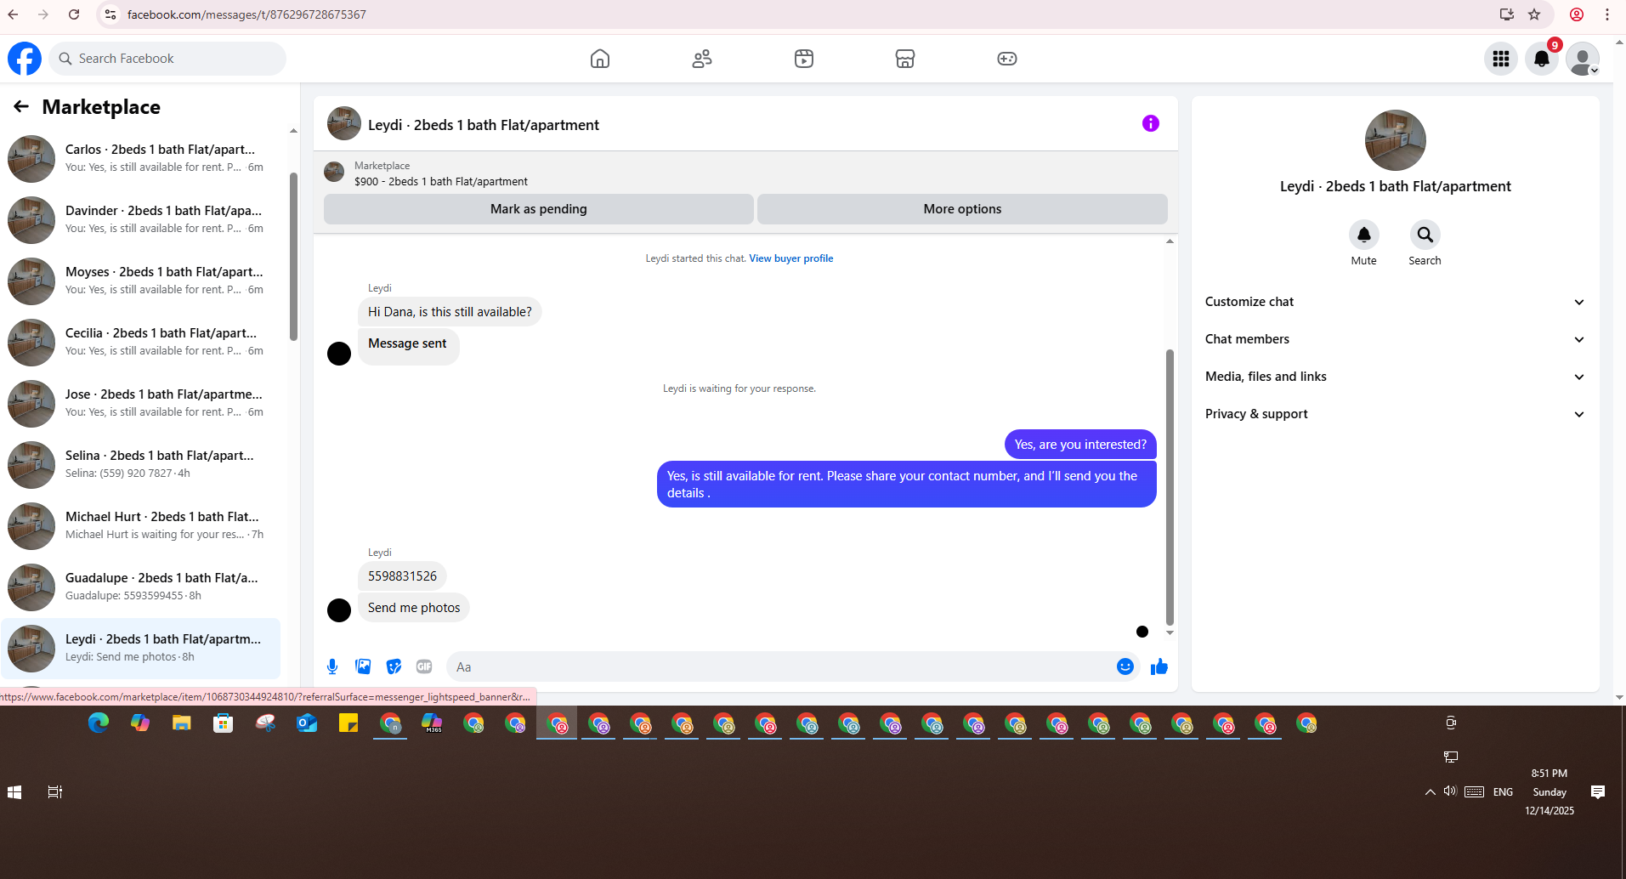Screen dimensions: 1626x879
Task: Open the Friends icon in top navigation
Action: click(x=702, y=59)
